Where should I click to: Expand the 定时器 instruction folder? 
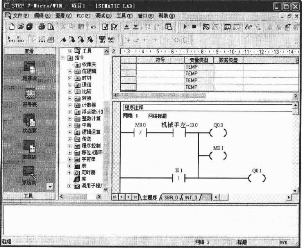[x=70, y=172]
